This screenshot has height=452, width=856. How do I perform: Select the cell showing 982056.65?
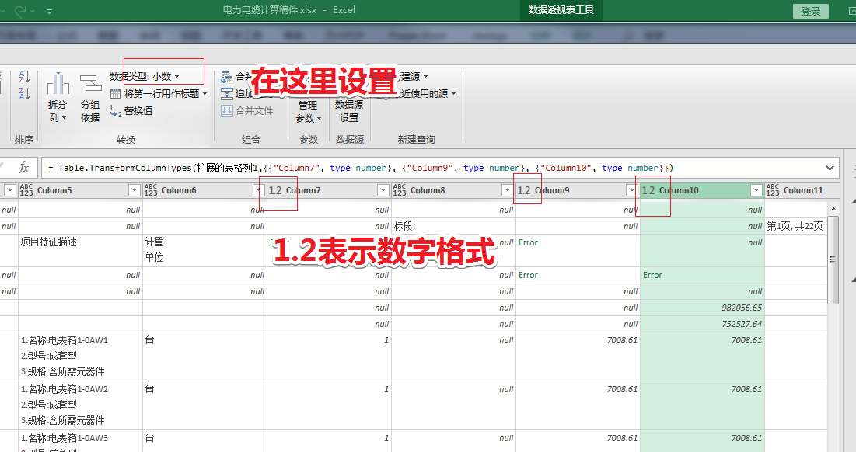(702, 308)
